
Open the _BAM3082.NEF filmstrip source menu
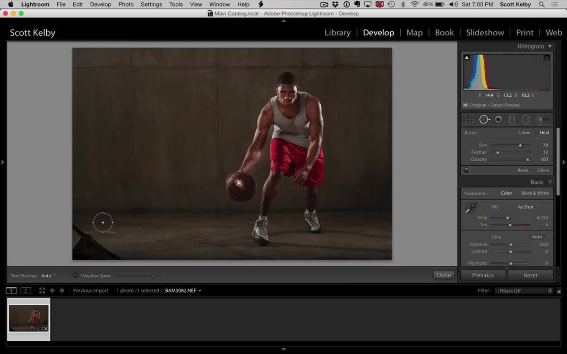point(182,291)
